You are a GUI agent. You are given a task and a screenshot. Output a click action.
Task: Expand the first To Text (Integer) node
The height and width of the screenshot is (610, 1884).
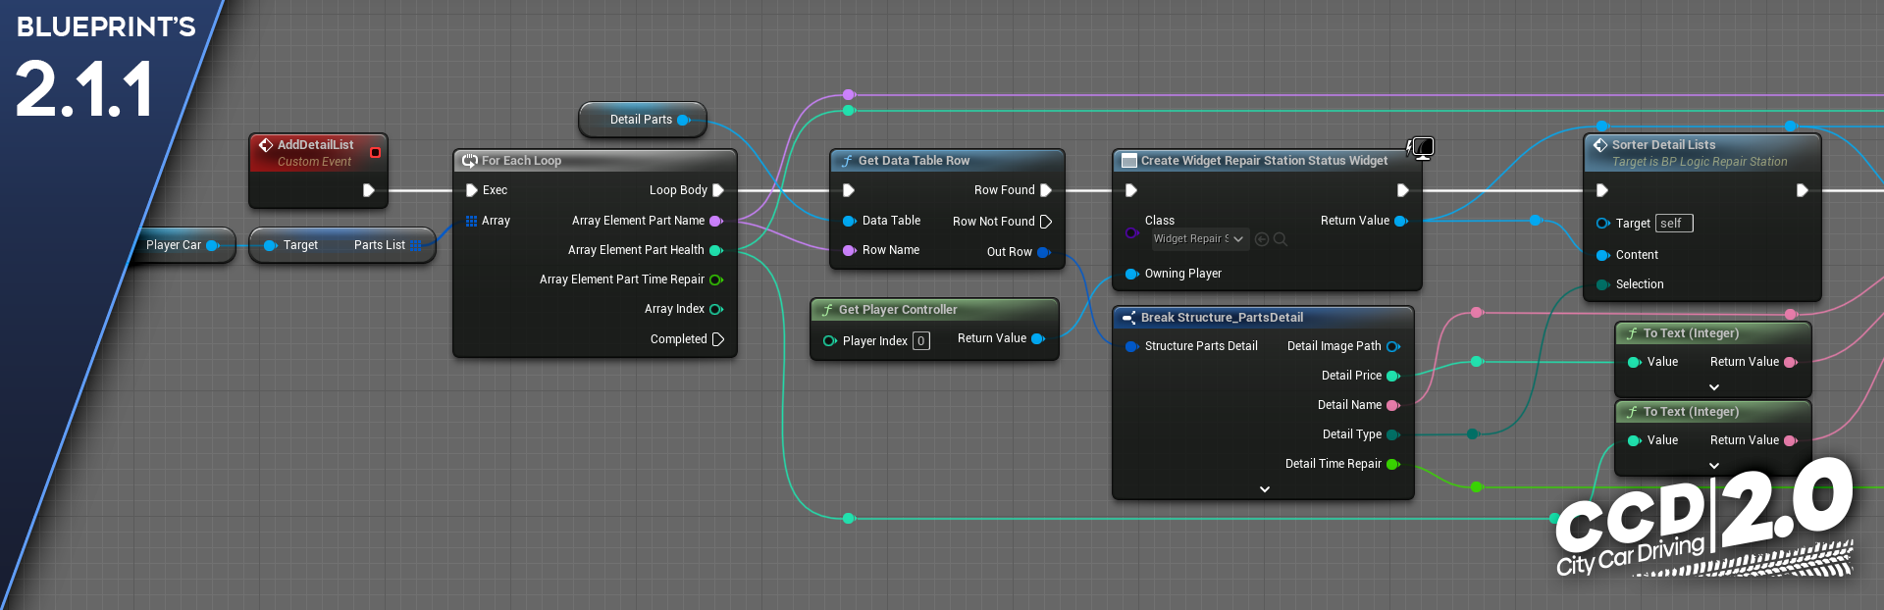click(1713, 387)
